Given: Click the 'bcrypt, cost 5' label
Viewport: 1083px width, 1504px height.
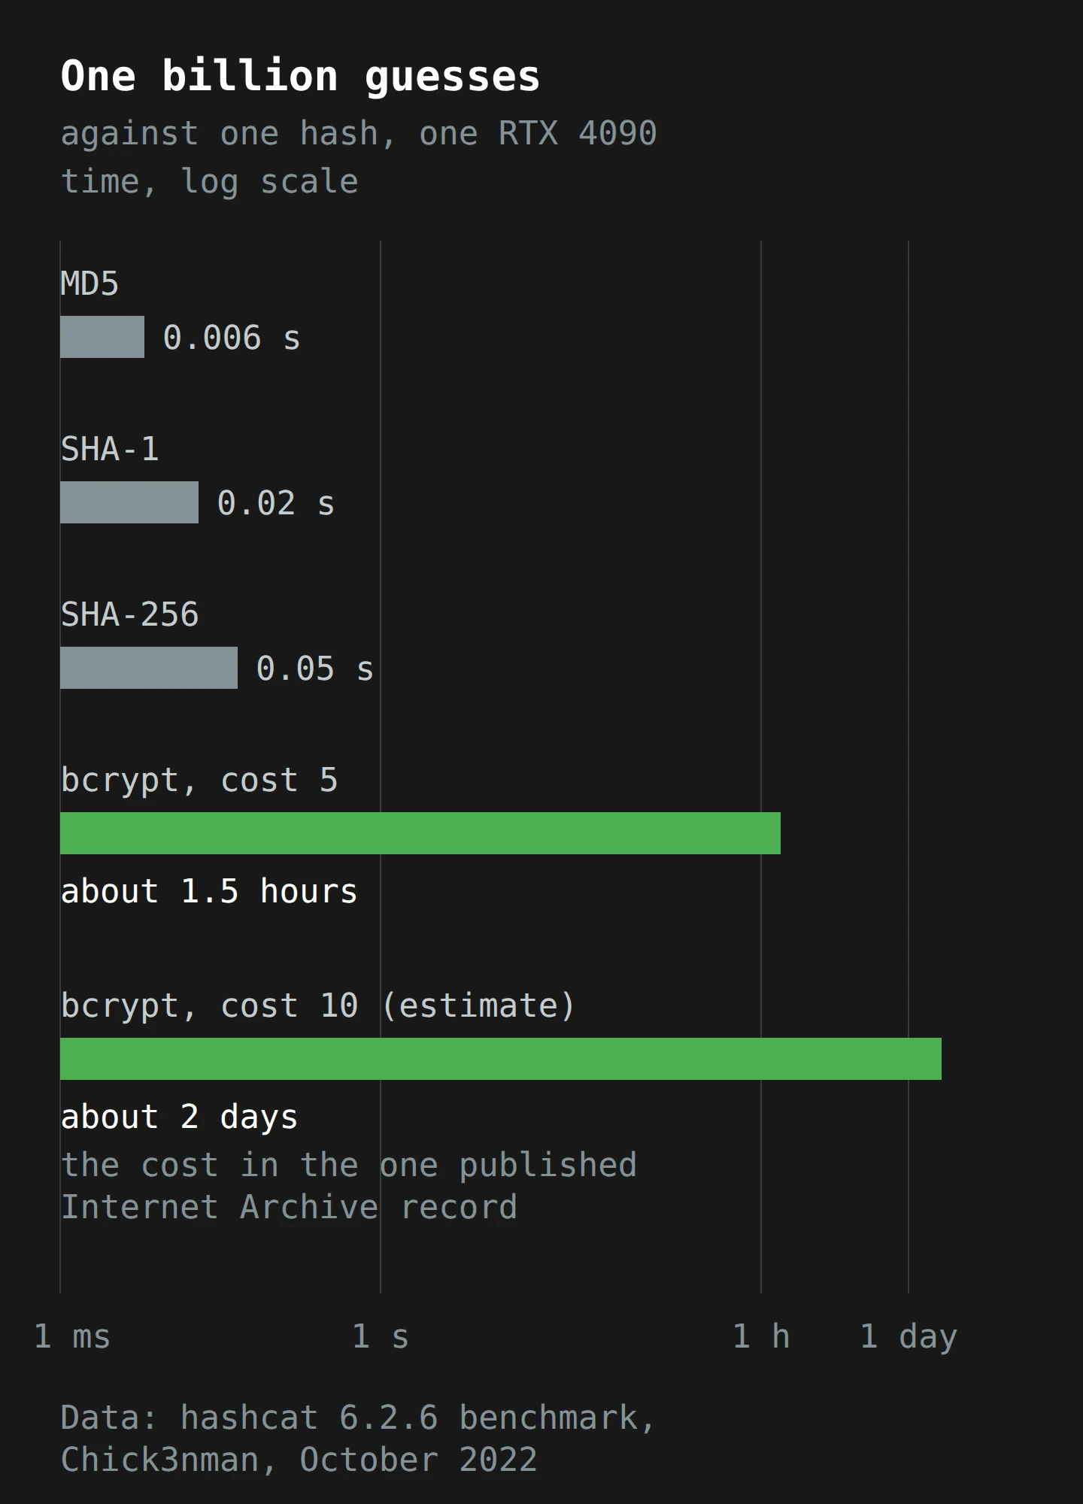Looking at the screenshot, I should coord(199,781).
